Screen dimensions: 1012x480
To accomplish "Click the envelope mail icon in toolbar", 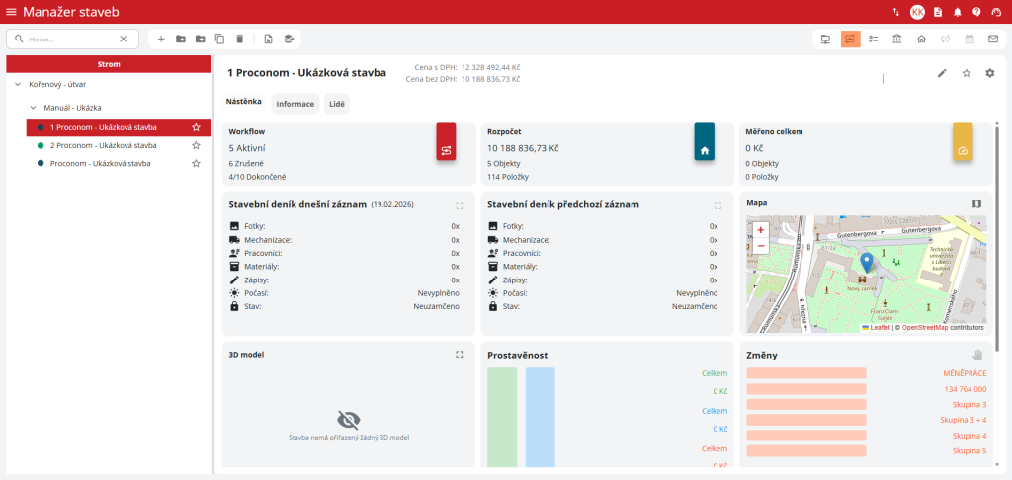I will click(991, 39).
